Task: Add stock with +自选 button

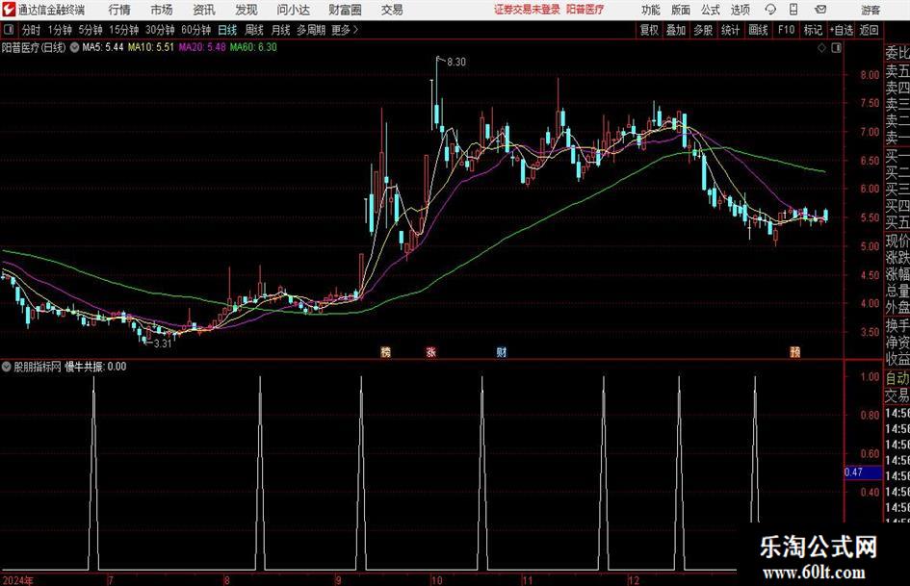Action: (x=842, y=30)
